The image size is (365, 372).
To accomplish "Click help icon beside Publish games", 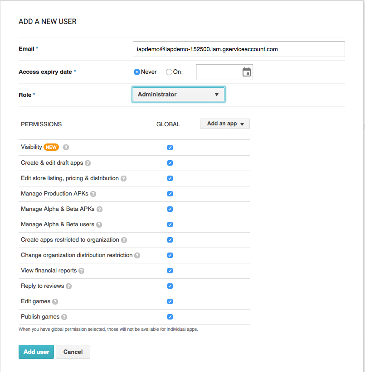I will [x=64, y=317].
